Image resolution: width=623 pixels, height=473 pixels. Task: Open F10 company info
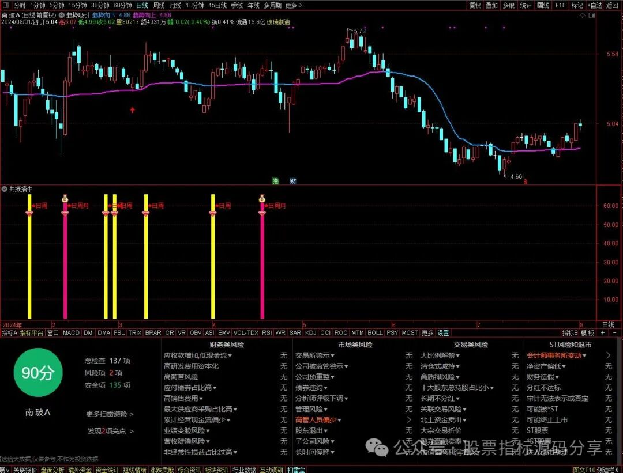tap(560, 5)
